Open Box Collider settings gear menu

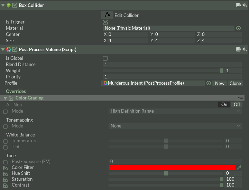coord(245,5)
